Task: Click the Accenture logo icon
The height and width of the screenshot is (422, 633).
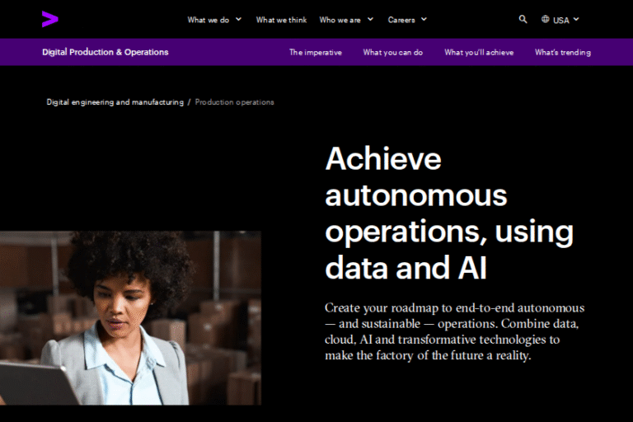Action: (50, 19)
